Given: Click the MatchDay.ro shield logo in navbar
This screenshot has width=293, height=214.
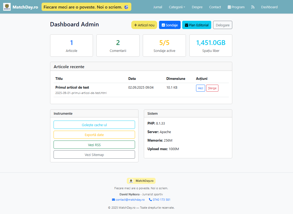Looking at the screenshot, I should 7,7.
